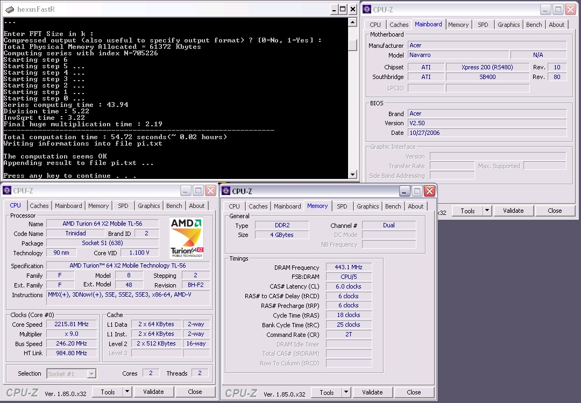Viewport: 581px width, 403px height.
Task: Minimize the CPU-Z Memory window
Action: (x=405, y=191)
